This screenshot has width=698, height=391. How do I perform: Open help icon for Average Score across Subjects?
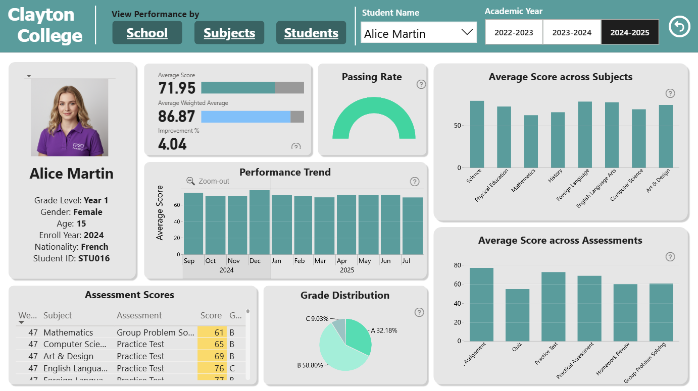670,93
